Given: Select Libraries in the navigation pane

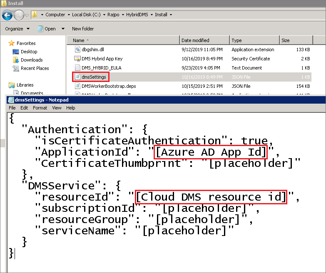Looking at the screenshot, I should pyautogui.click(x=25, y=85).
